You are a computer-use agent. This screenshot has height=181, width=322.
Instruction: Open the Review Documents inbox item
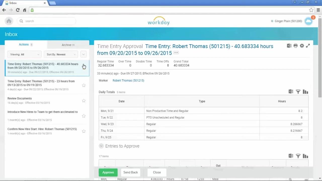(47, 101)
